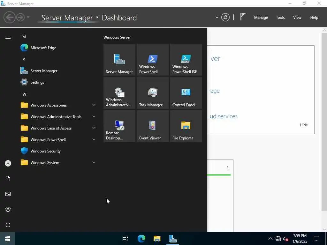Open Windows Security from the app list
Image resolution: width=327 pixels, height=245 pixels.
pos(58,151)
